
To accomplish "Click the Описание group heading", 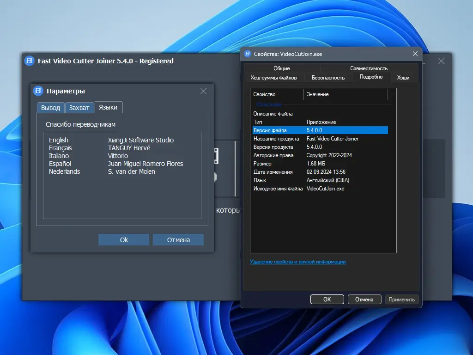I will (269, 104).
